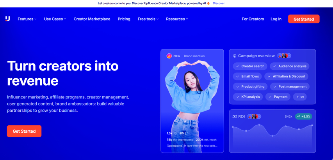The height and width of the screenshot is (160, 333).
Task: Click the ROI money icon
Action: pyautogui.click(x=235, y=116)
